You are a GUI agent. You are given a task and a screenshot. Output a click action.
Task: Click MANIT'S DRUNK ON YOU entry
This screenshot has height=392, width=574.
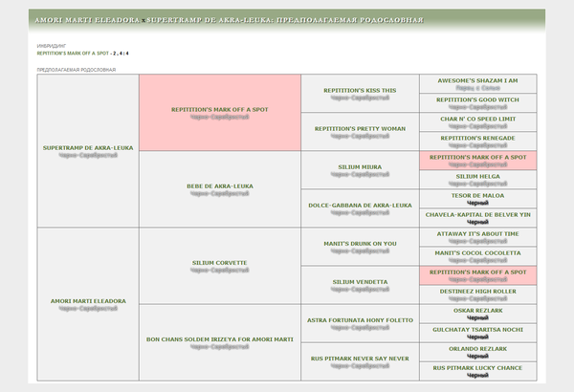[x=360, y=244]
